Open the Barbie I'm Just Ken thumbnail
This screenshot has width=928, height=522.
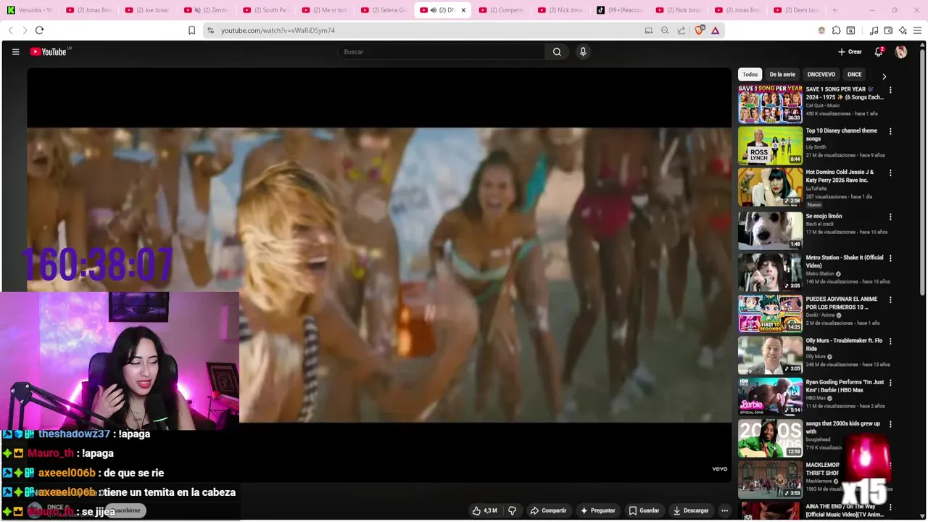click(x=771, y=397)
